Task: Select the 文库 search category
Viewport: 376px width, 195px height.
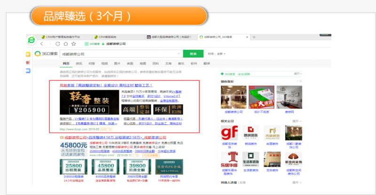Action: [x=168, y=63]
